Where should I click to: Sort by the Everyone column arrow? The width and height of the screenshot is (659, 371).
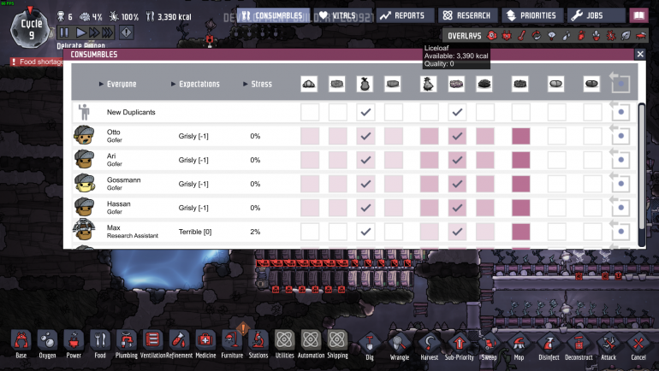[101, 84]
